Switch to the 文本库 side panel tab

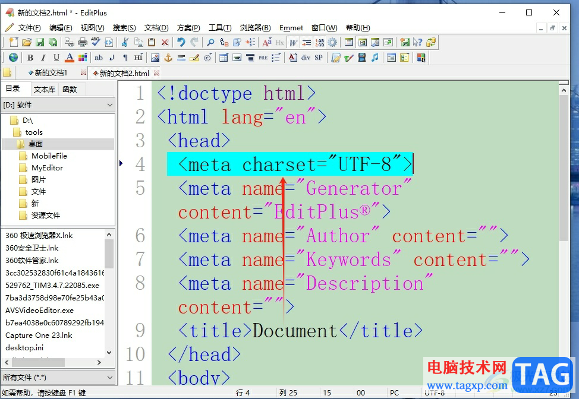tap(44, 89)
